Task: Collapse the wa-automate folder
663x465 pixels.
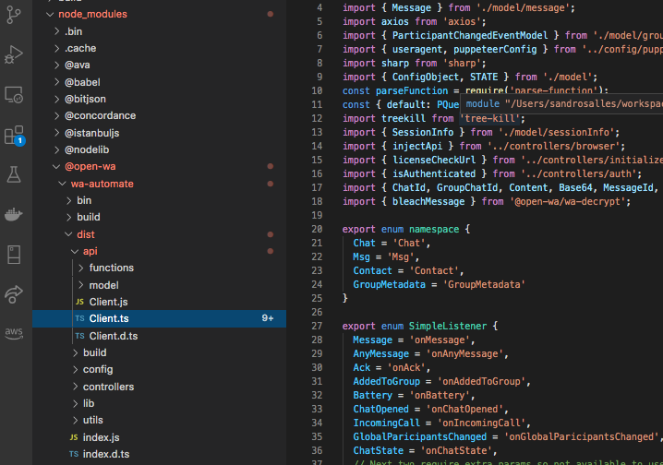Action: (x=159, y=184)
